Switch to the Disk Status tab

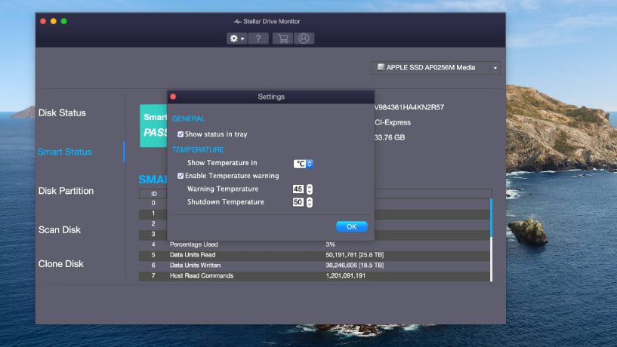pos(62,113)
